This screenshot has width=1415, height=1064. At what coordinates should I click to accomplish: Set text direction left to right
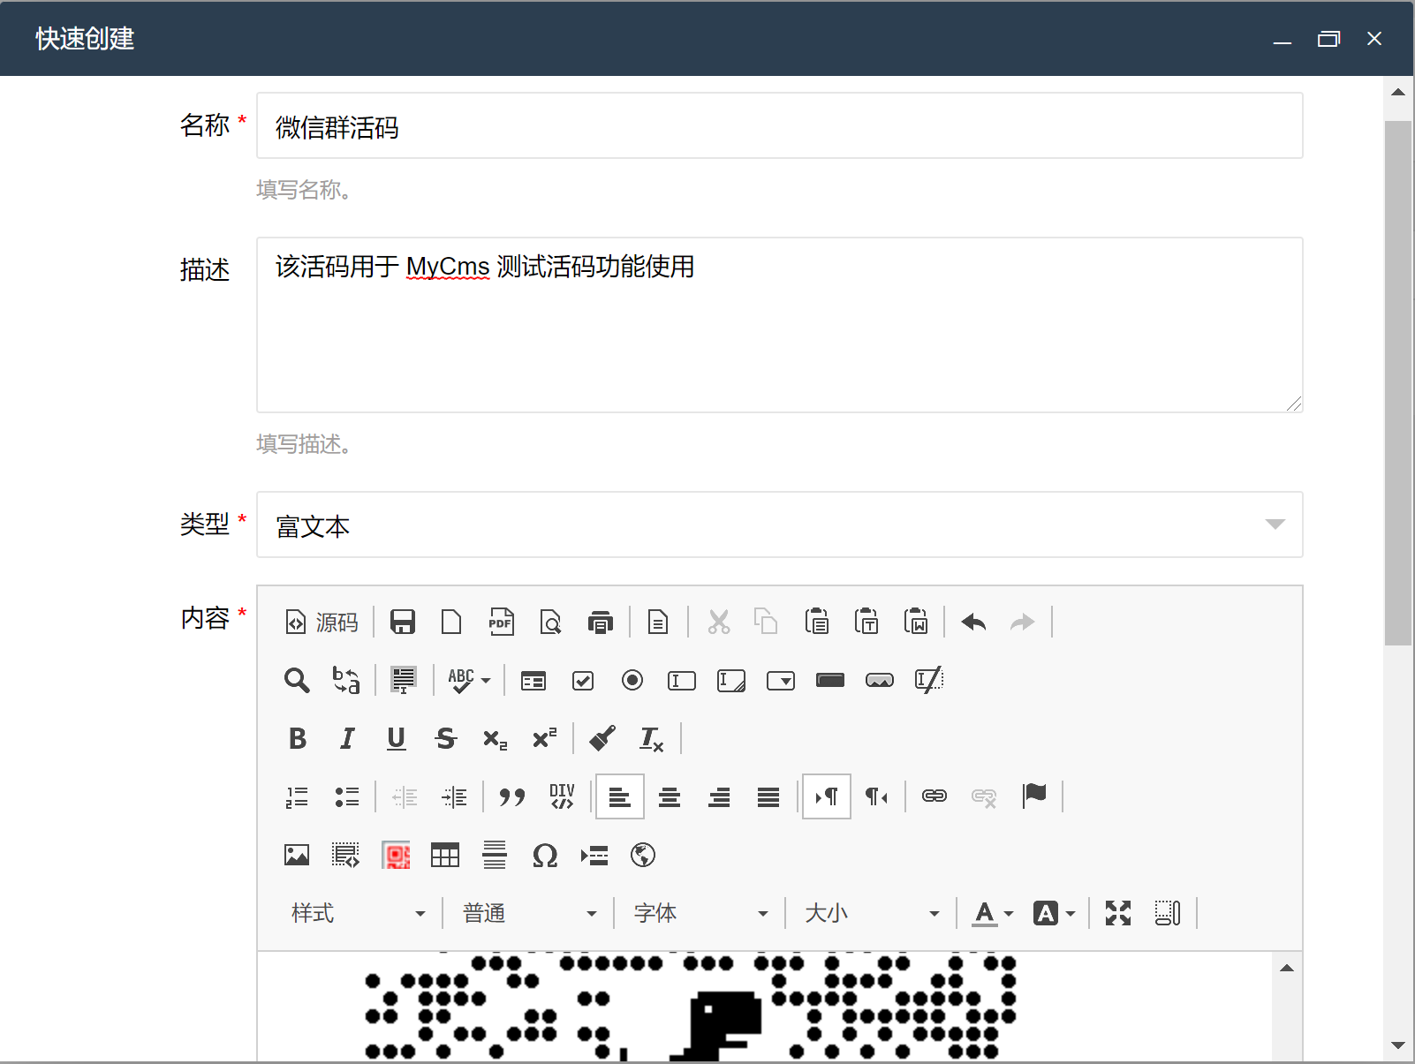pos(827,797)
